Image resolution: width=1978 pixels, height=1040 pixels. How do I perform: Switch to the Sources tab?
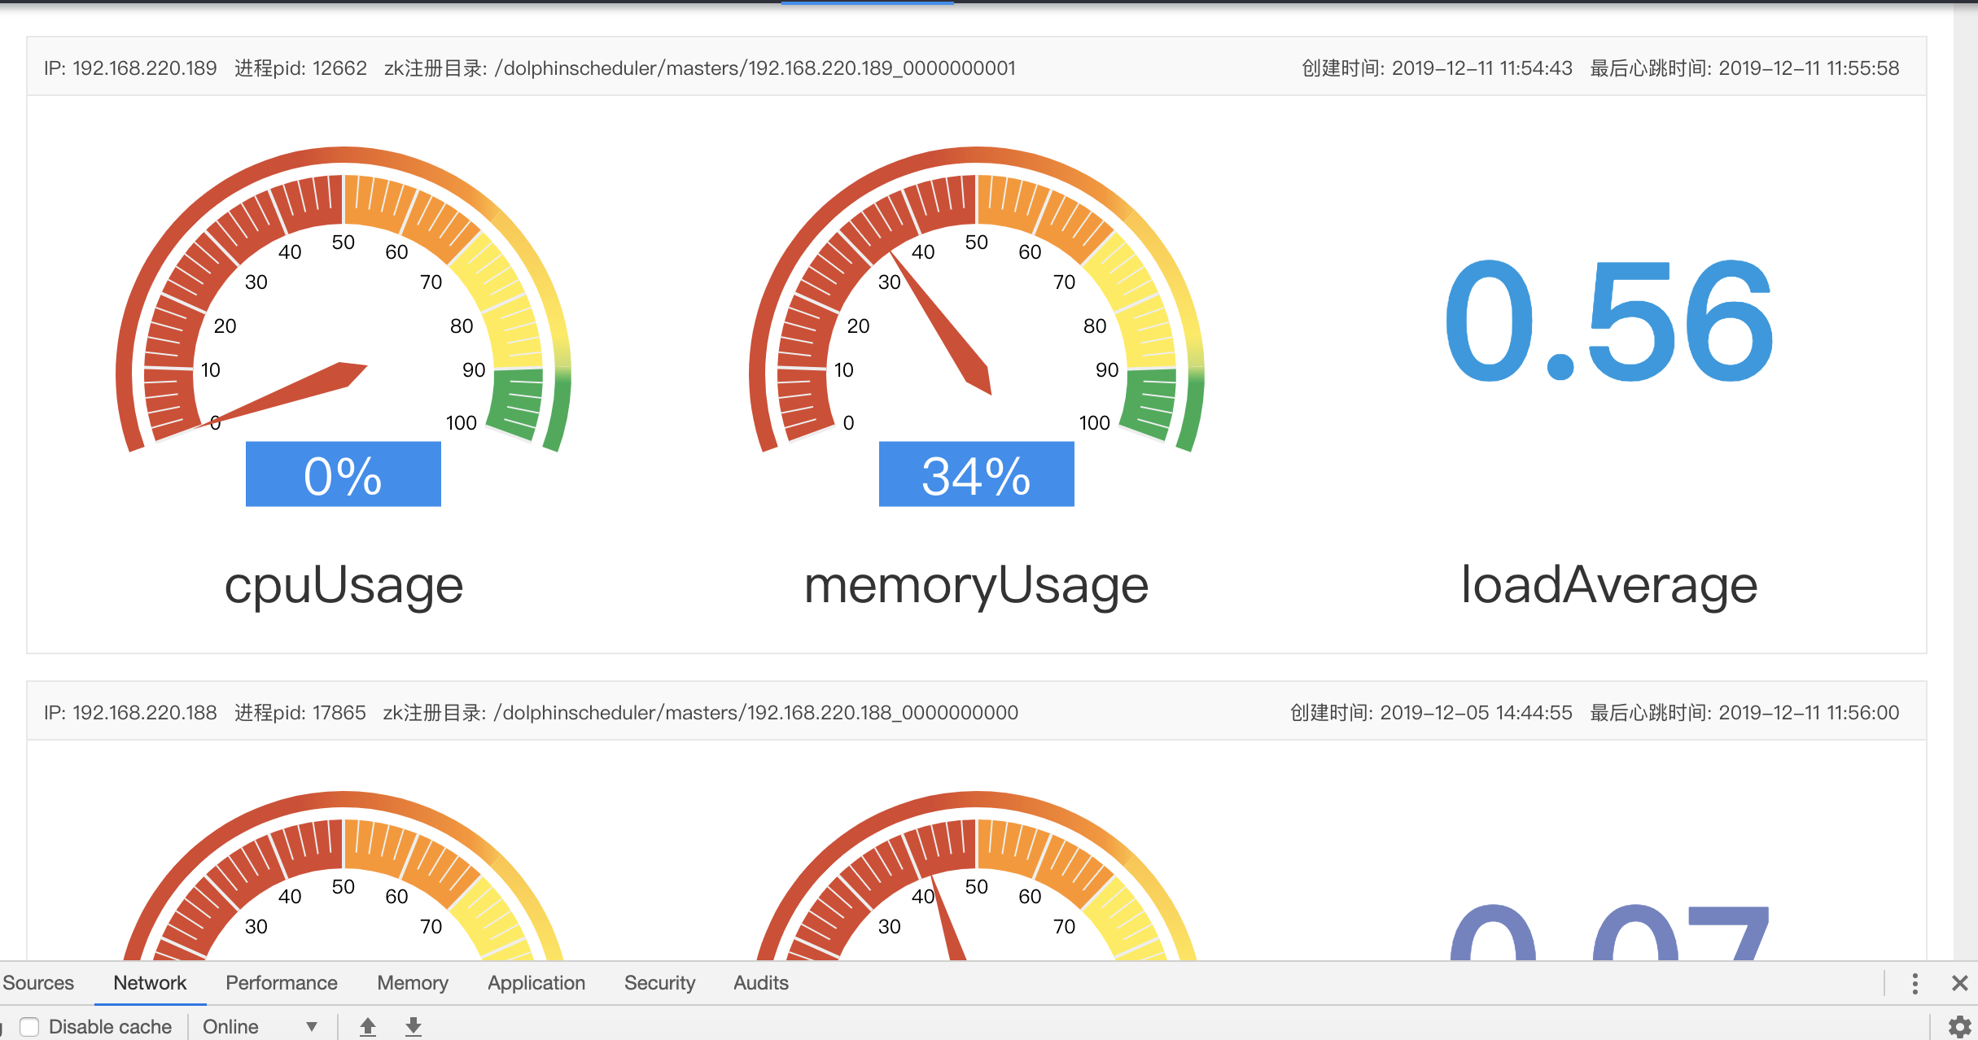click(38, 983)
